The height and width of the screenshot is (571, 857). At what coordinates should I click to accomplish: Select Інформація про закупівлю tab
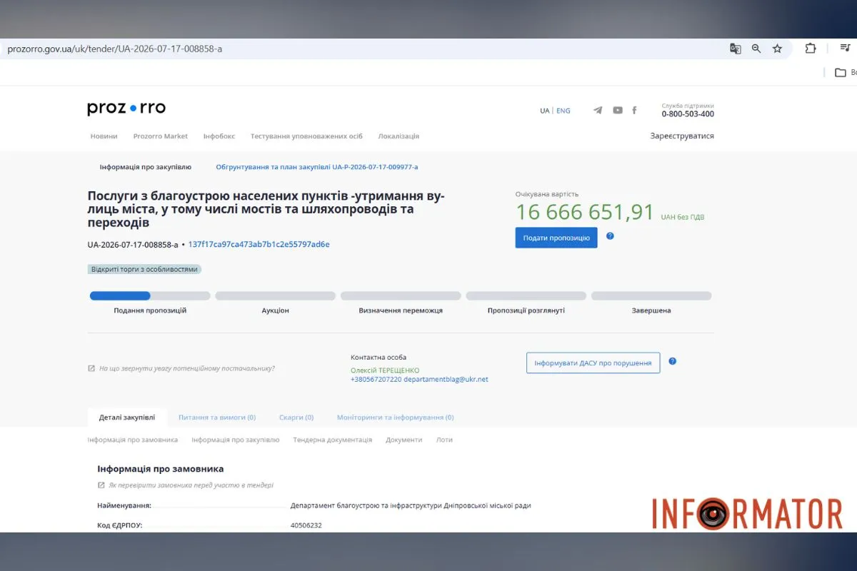[x=146, y=167]
